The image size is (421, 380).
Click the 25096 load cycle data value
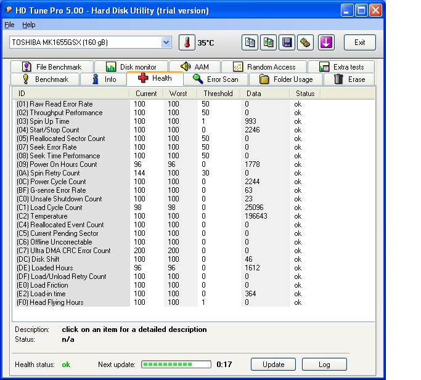point(254,207)
